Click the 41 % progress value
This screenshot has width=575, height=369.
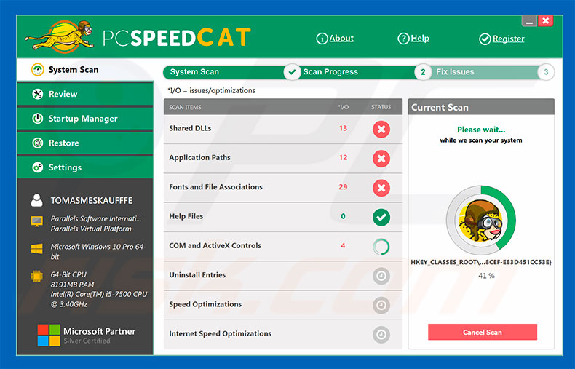(x=486, y=275)
